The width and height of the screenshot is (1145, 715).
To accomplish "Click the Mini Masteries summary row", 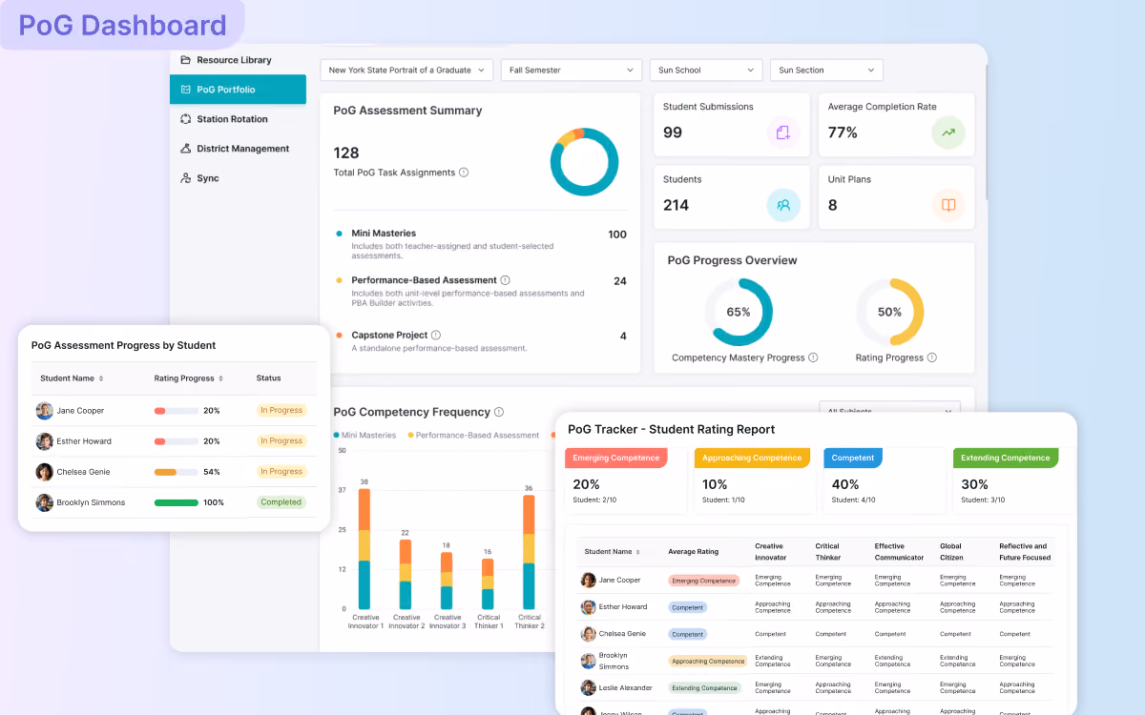I will (481, 245).
